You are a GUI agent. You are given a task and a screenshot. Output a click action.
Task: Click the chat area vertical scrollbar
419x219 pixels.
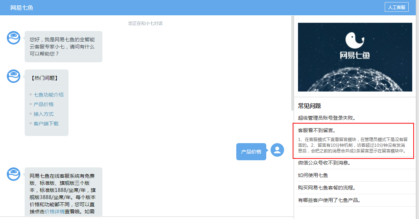(292, 63)
